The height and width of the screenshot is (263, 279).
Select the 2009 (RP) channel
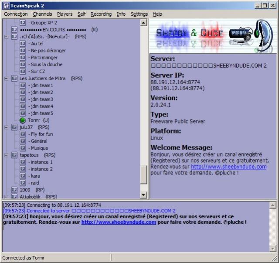[x=32, y=190]
